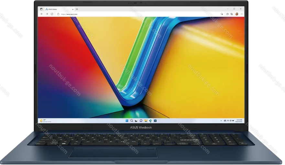Open Task View on the taskbar
This screenshot has width=285, height=165.
pos(137,121)
